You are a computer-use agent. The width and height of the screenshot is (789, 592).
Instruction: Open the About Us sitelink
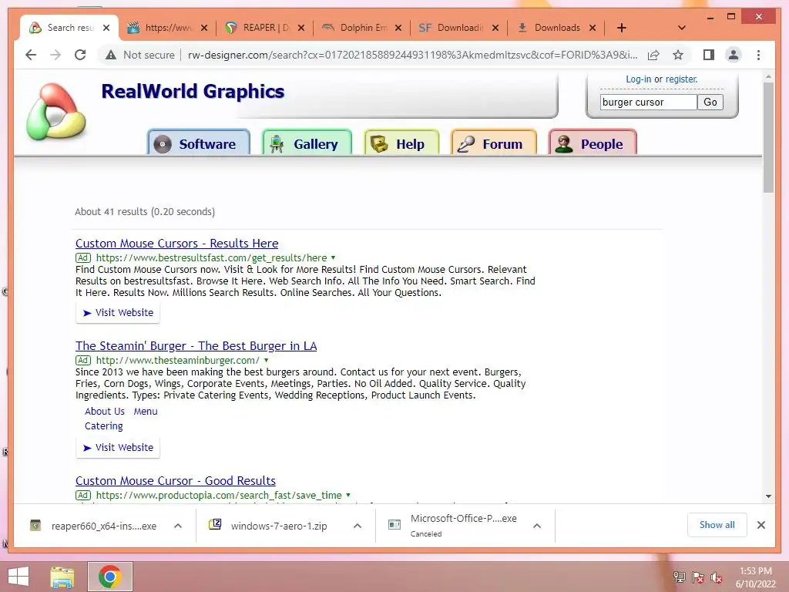click(x=105, y=412)
